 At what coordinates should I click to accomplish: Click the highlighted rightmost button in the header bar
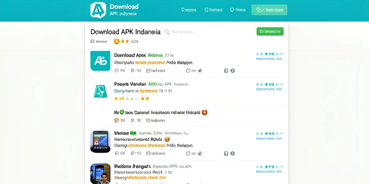click(x=269, y=10)
